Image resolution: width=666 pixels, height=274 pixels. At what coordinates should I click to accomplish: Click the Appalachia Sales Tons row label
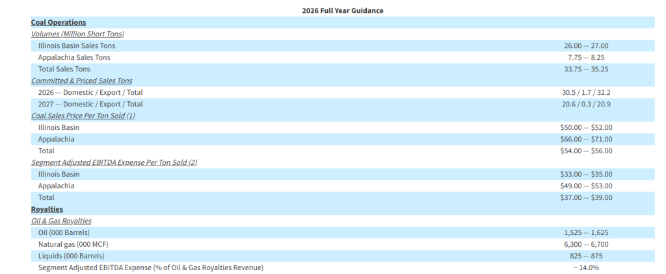pyautogui.click(x=74, y=57)
